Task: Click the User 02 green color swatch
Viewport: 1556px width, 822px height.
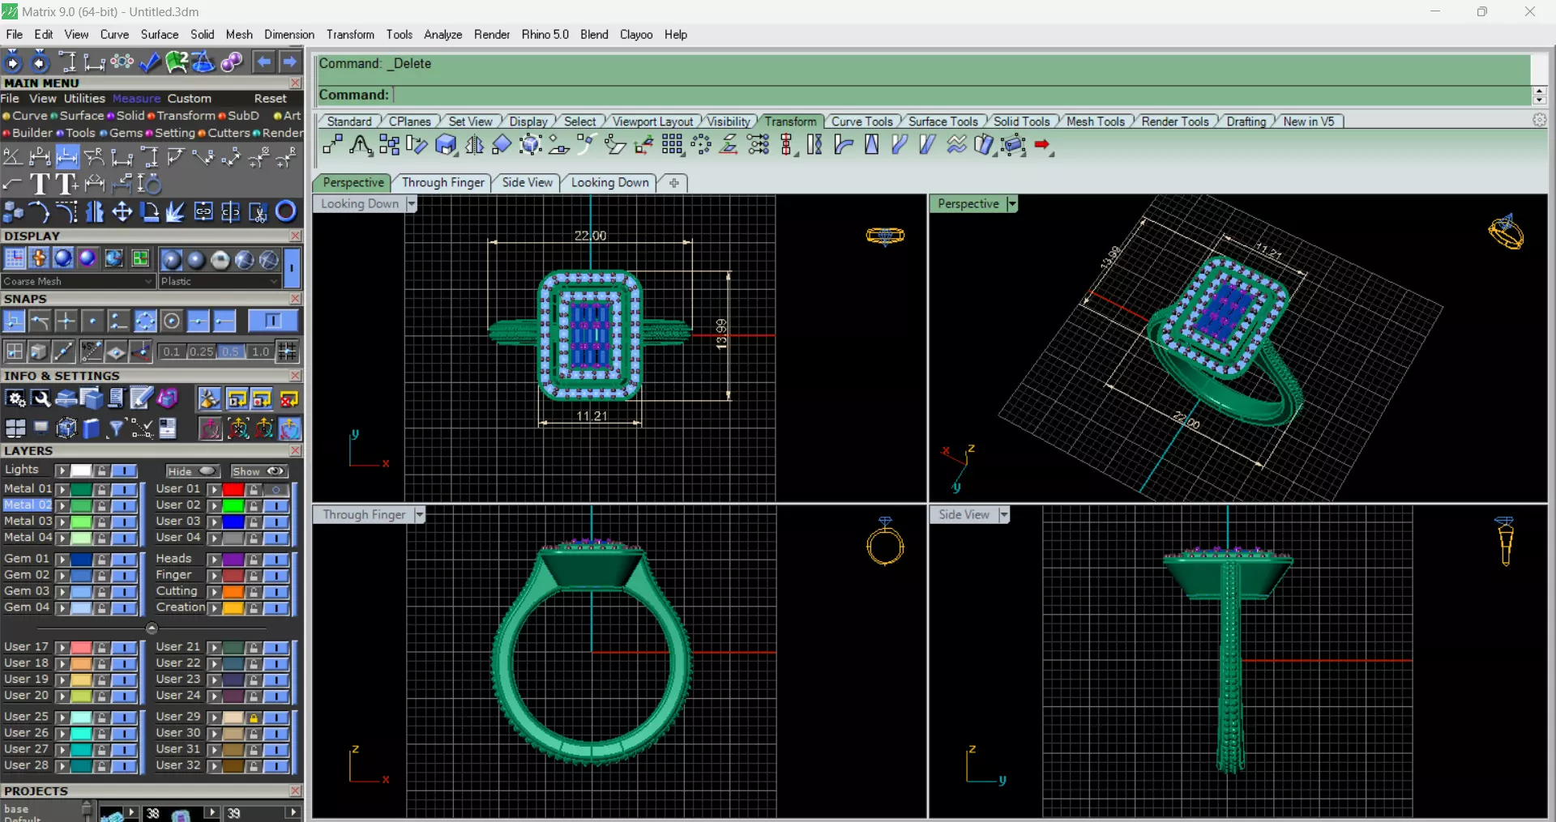Action: pyautogui.click(x=233, y=505)
